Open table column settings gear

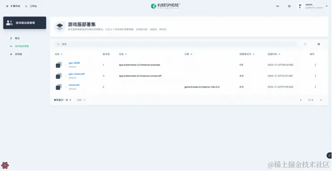pos(319,44)
